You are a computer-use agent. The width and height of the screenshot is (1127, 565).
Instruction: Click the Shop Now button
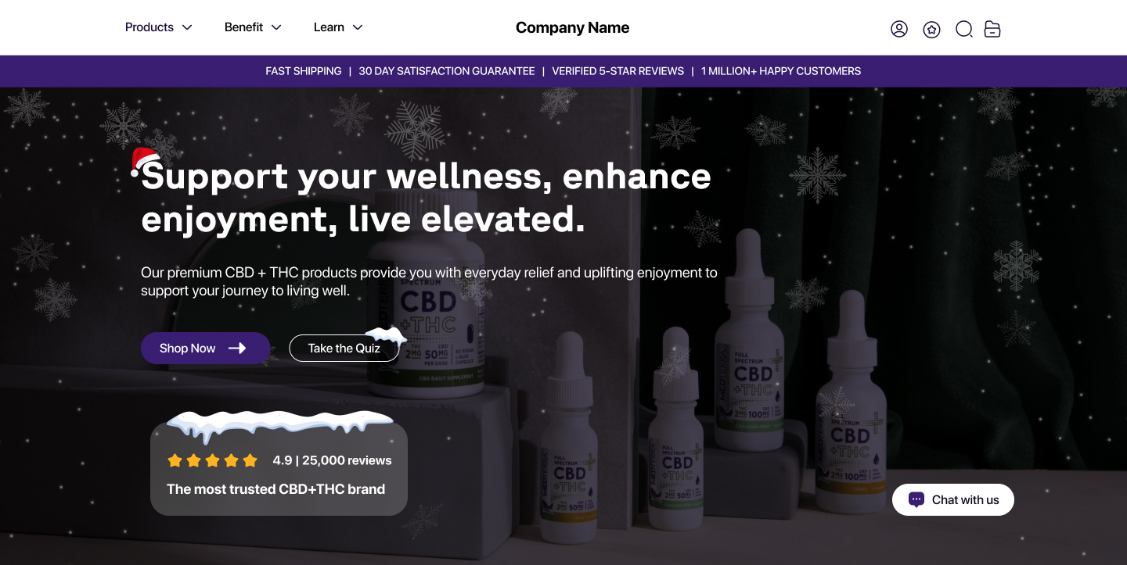click(206, 349)
